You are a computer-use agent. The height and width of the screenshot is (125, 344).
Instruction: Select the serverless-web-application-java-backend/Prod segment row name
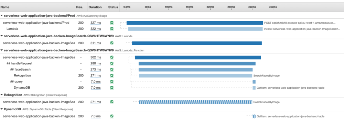36,23
